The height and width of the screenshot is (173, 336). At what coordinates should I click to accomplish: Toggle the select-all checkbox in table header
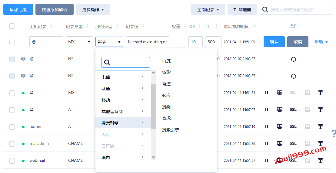[x=12, y=26]
